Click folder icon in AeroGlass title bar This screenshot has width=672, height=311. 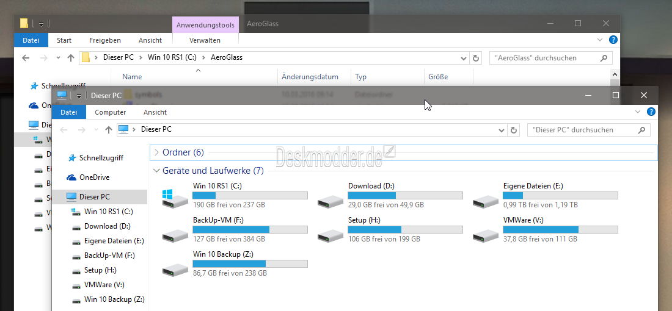click(x=24, y=24)
